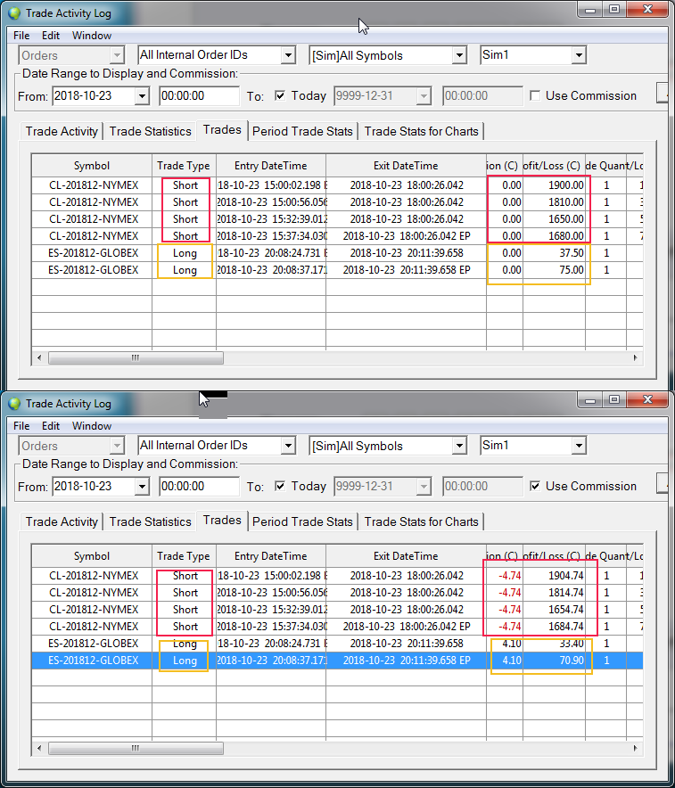Switch to Trade Statistics tab in upper window
This screenshot has height=788, width=675.
click(151, 132)
